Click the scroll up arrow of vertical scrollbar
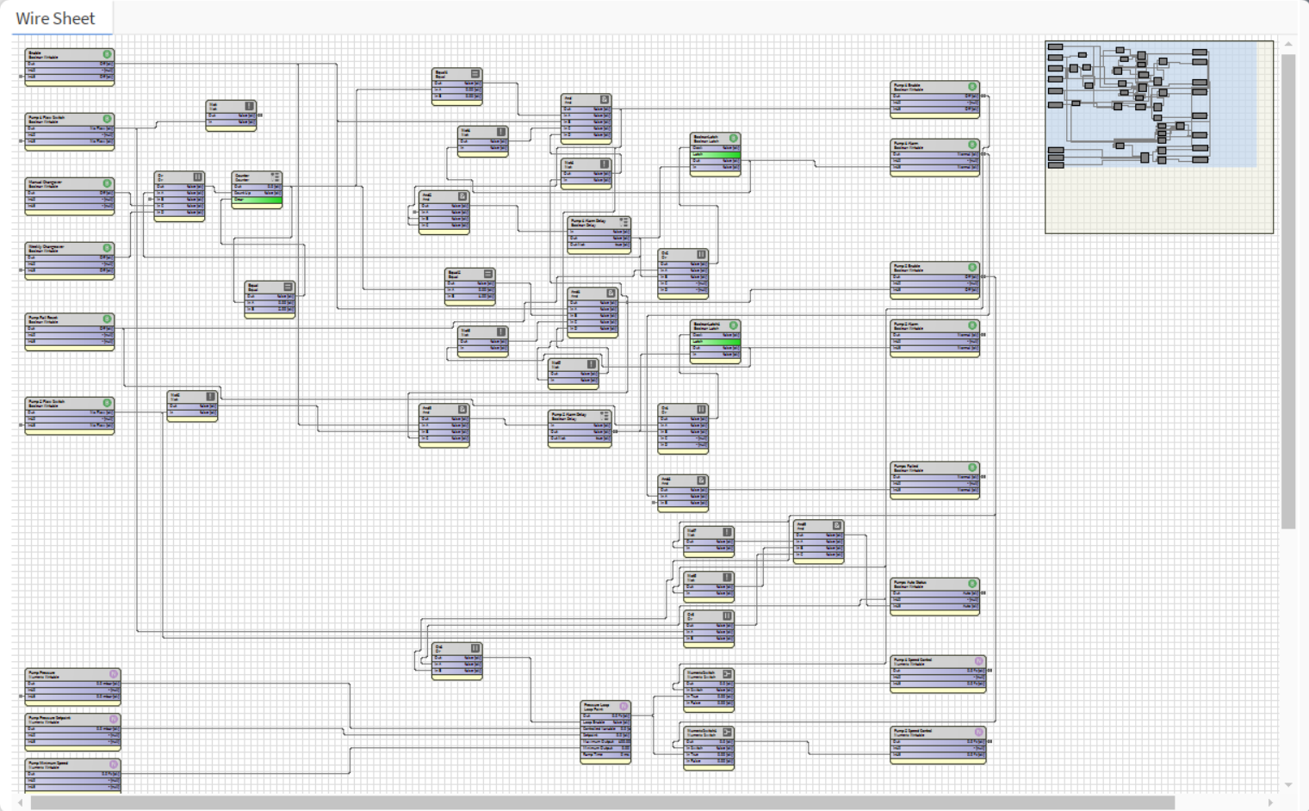 point(1288,44)
